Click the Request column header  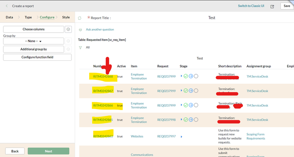click(163, 66)
